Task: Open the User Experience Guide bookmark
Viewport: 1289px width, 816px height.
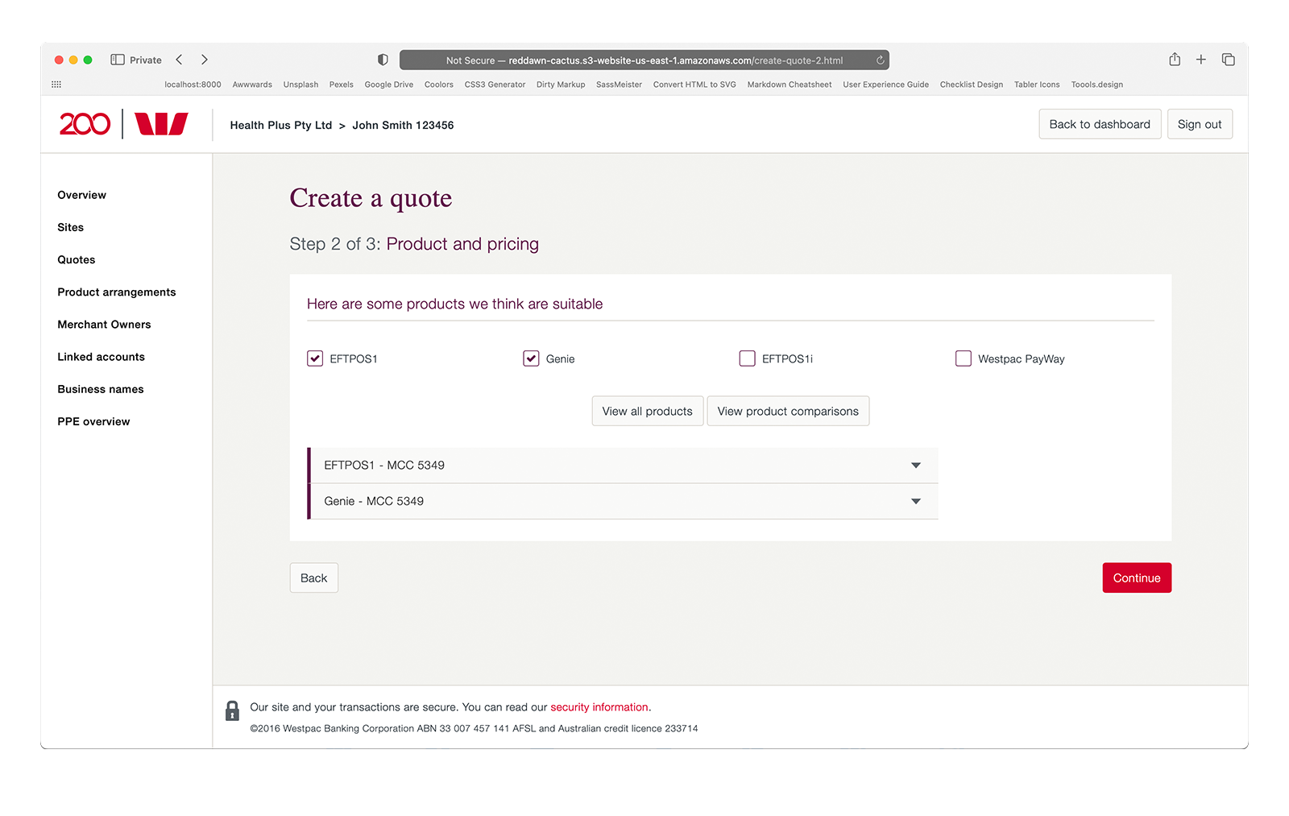Action: click(885, 85)
